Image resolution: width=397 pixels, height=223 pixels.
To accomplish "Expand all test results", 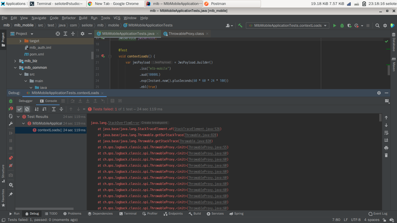I will coord(54,109).
